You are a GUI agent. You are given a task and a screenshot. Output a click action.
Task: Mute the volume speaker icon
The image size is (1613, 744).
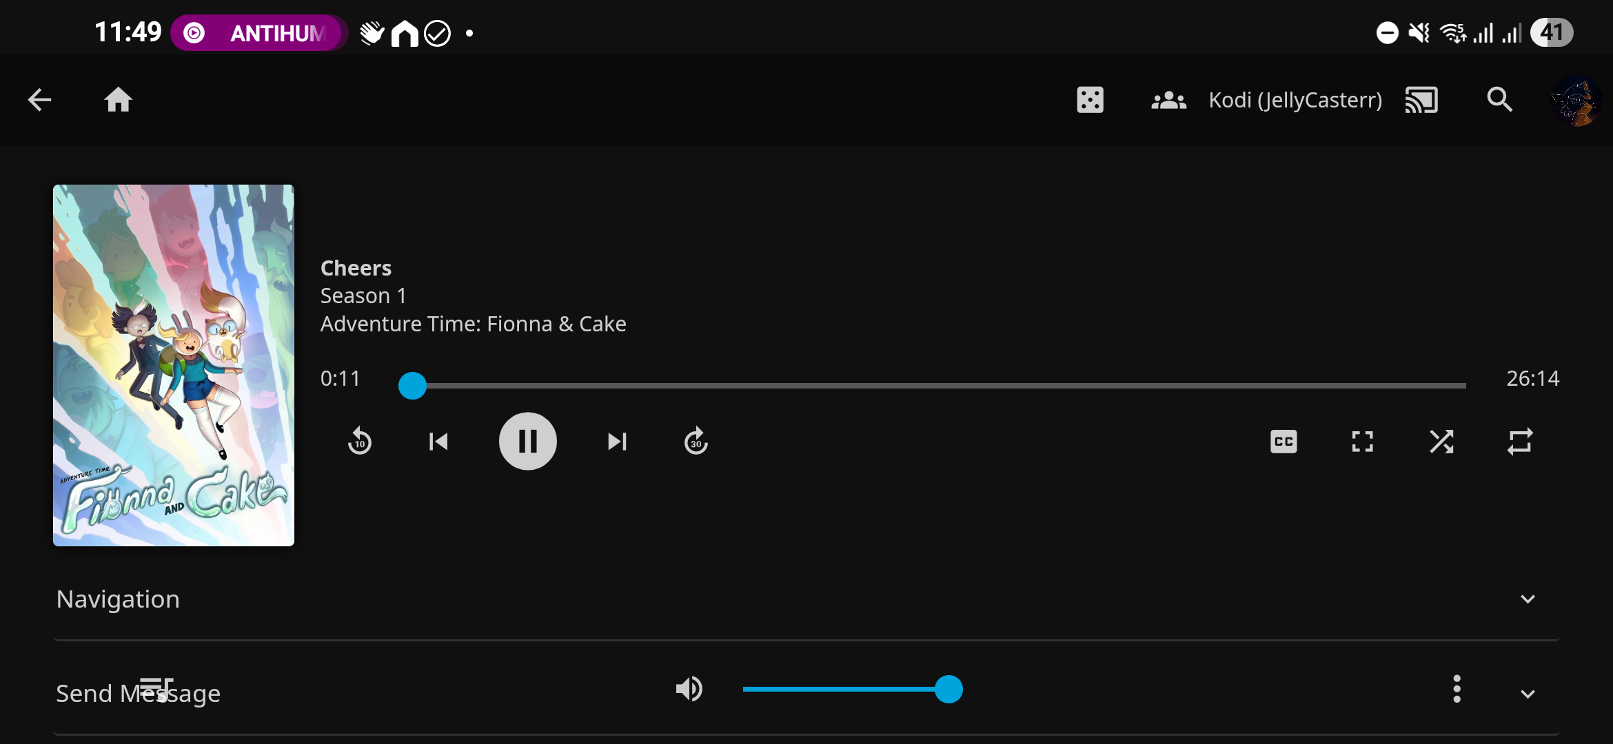click(689, 689)
